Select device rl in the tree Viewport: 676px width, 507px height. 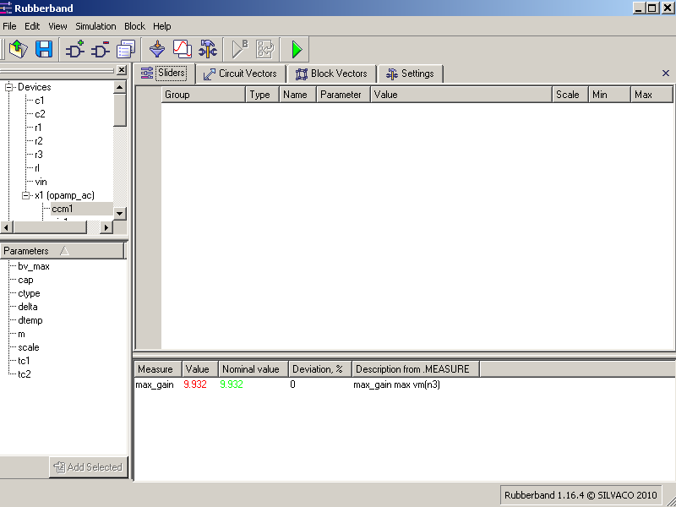pos(37,168)
